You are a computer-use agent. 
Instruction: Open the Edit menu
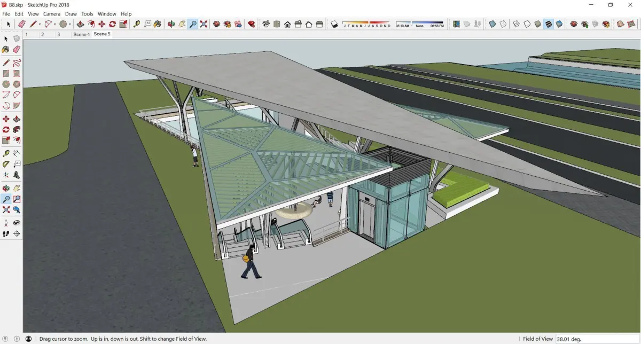pyautogui.click(x=19, y=14)
